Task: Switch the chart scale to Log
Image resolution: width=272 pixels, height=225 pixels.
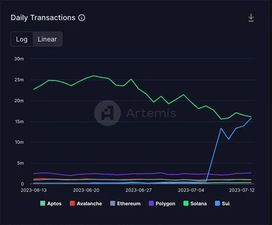Action: point(22,39)
